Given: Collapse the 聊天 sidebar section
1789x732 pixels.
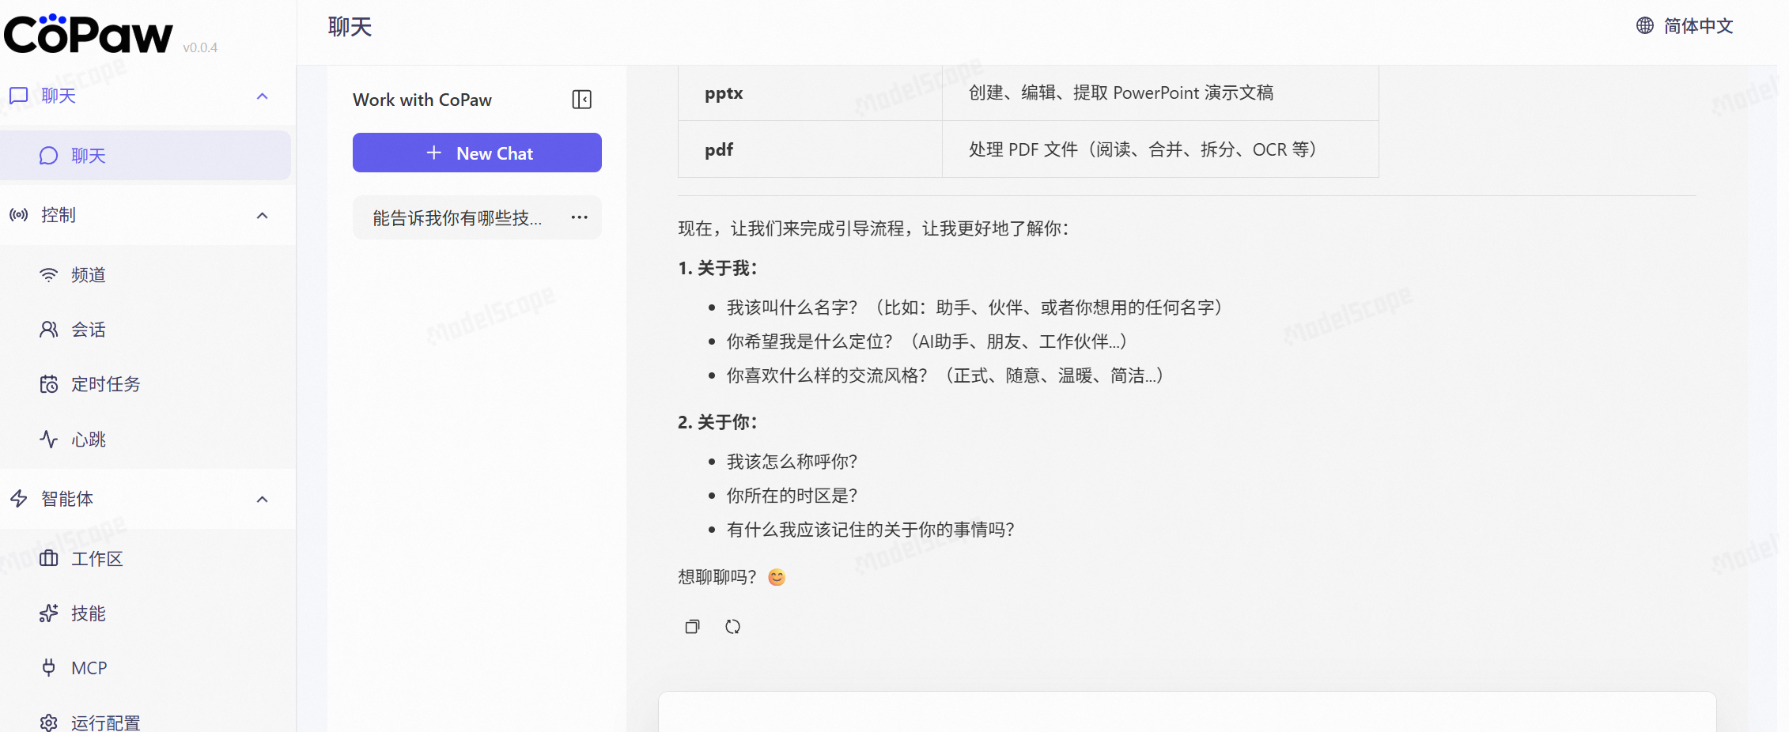Looking at the screenshot, I should coord(263,96).
